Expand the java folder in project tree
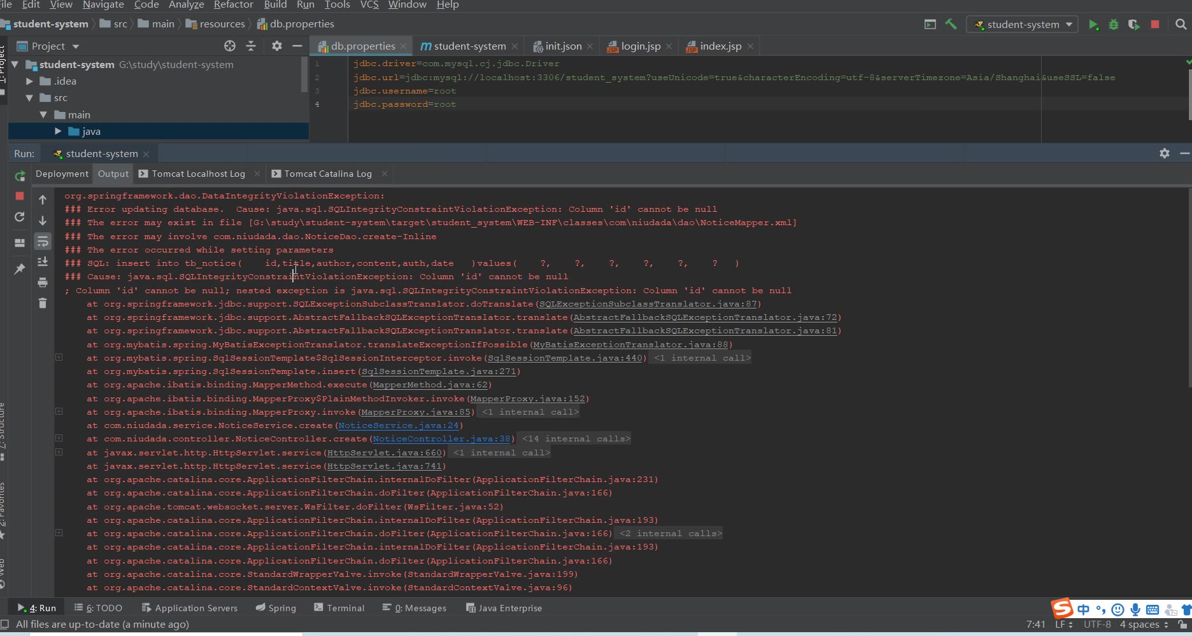 click(58, 132)
